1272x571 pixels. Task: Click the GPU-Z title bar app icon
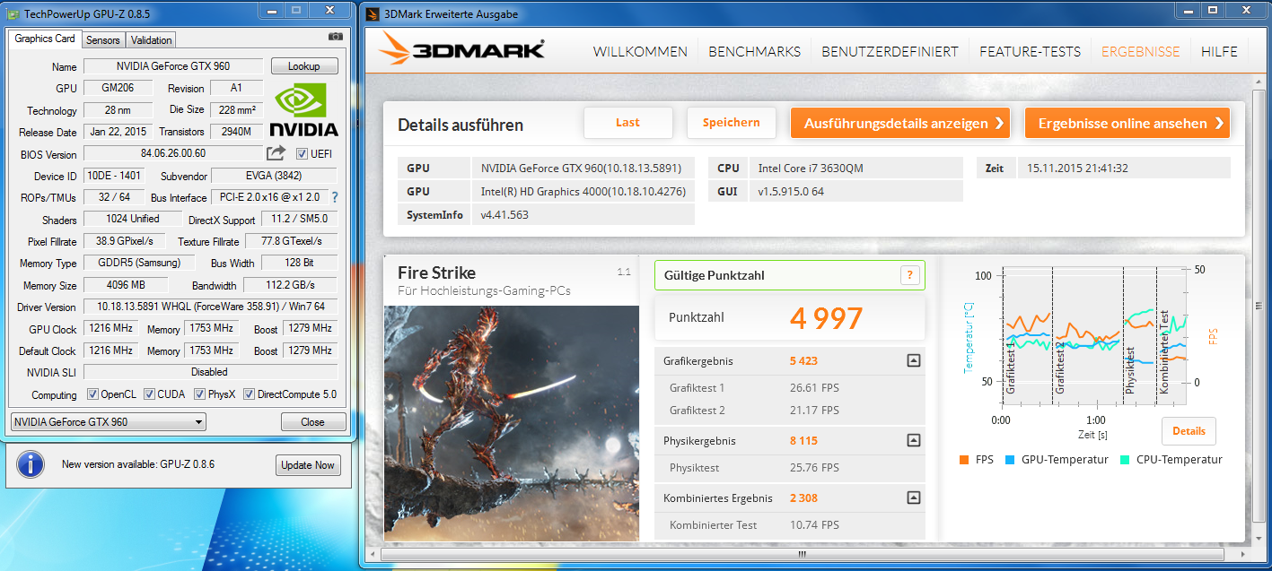click(12, 13)
